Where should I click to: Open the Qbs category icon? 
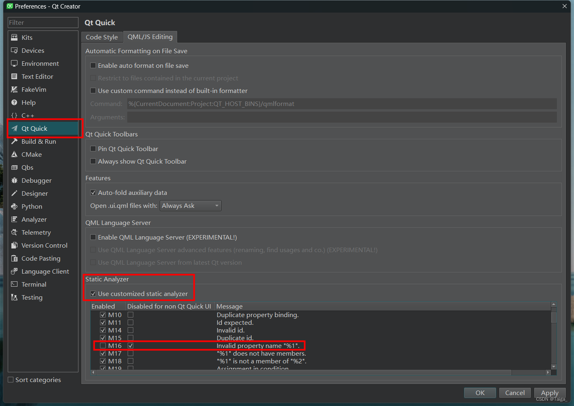(x=14, y=167)
